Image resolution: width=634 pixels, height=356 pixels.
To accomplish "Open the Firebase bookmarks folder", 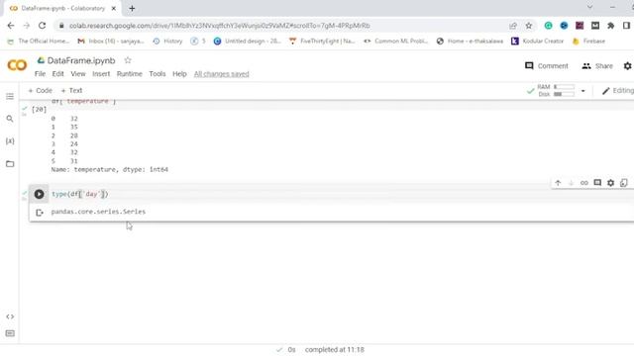I will [x=588, y=42].
